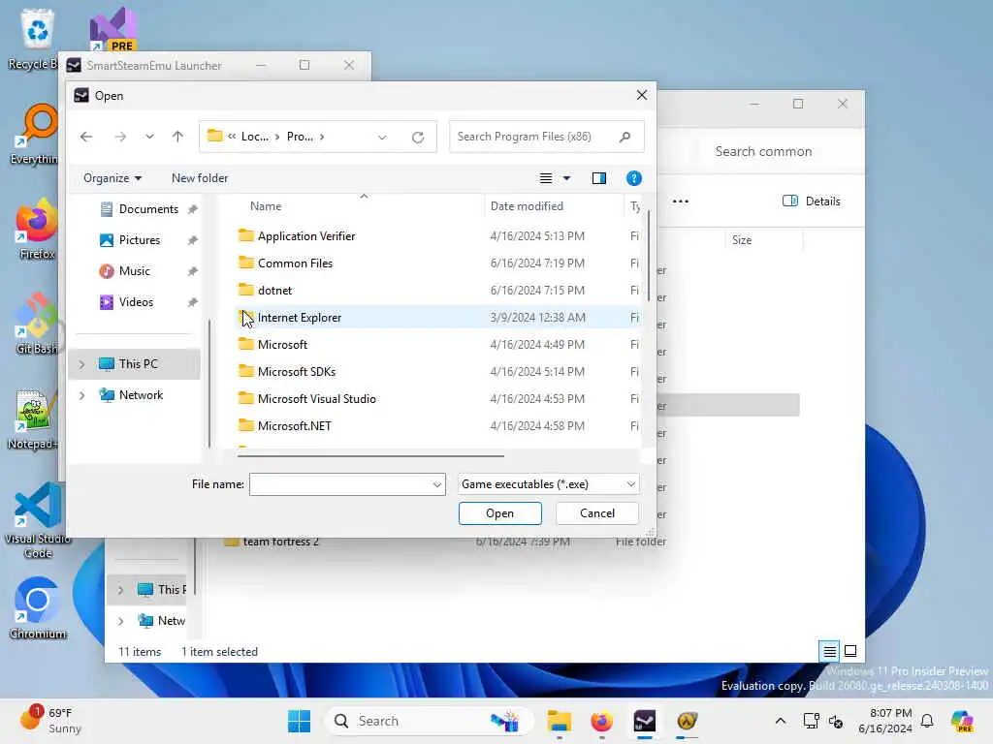Image resolution: width=993 pixels, height=744 pixels.
Task: Open See more options in Explorer window
Action: [x=681, y=201]
